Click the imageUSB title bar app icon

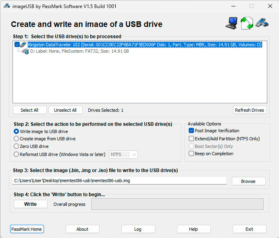pos(6,6)
